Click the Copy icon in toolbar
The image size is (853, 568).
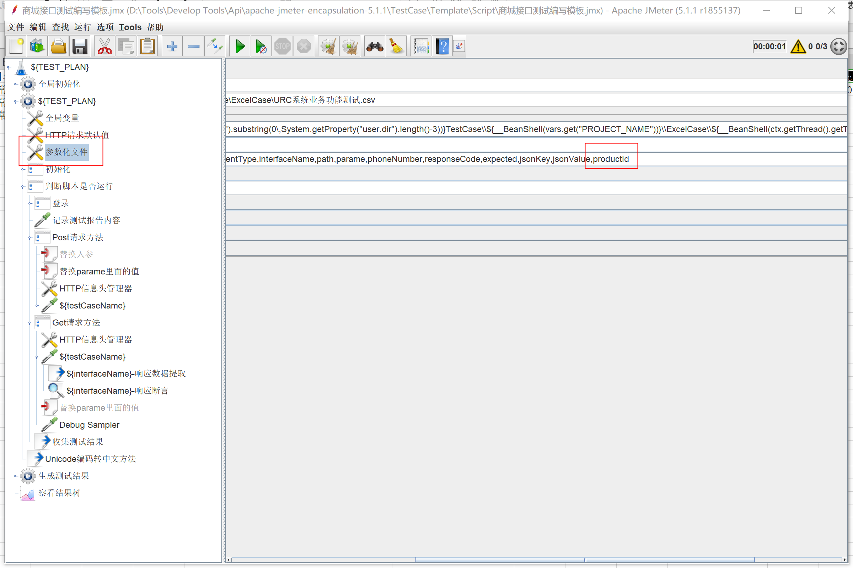[126, 47]
